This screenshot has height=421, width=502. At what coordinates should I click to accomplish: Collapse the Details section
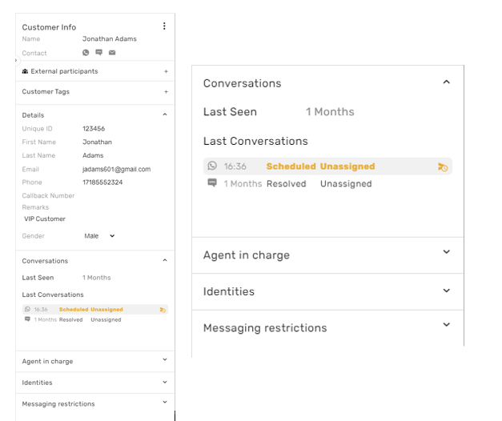click(165, 114)
